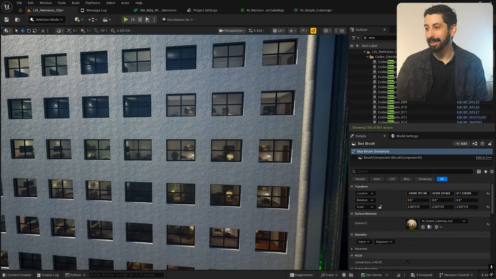Image resolution: width=496 pixels, height=279 pixels.
Task: Open the Selection Mode dropdown
Action: click(x=47, y=19)
